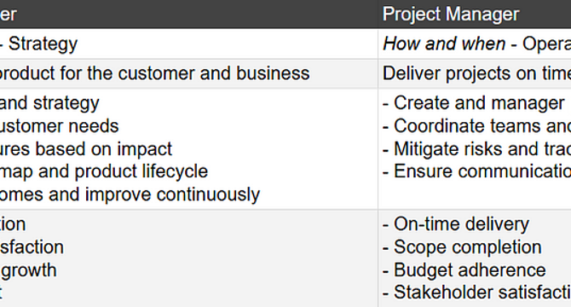
Task: Select the 'Deliver projects on time' cell
Action: pos(475,73)
